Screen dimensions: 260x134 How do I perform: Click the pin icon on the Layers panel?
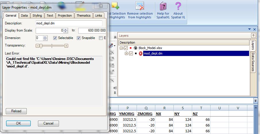pyautogui.click(x=253, y=36)
